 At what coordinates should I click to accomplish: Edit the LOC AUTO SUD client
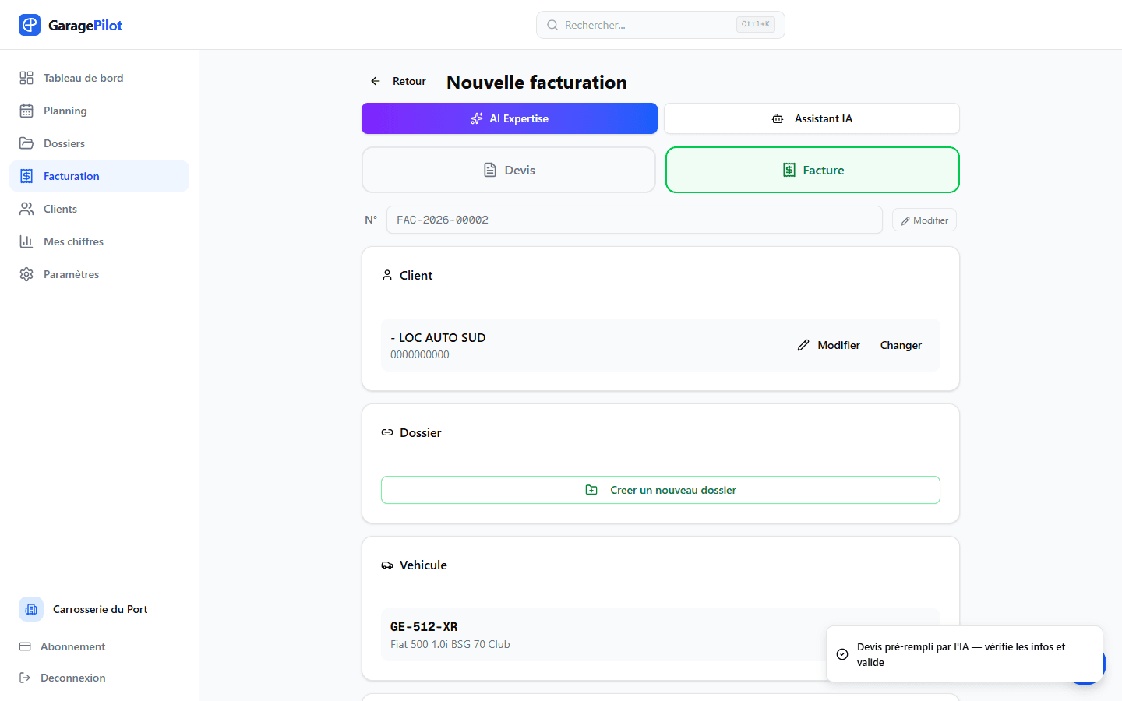829,345
